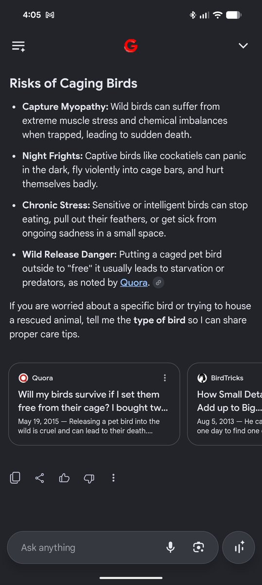Tap the Quora card title text

[89, 401]
